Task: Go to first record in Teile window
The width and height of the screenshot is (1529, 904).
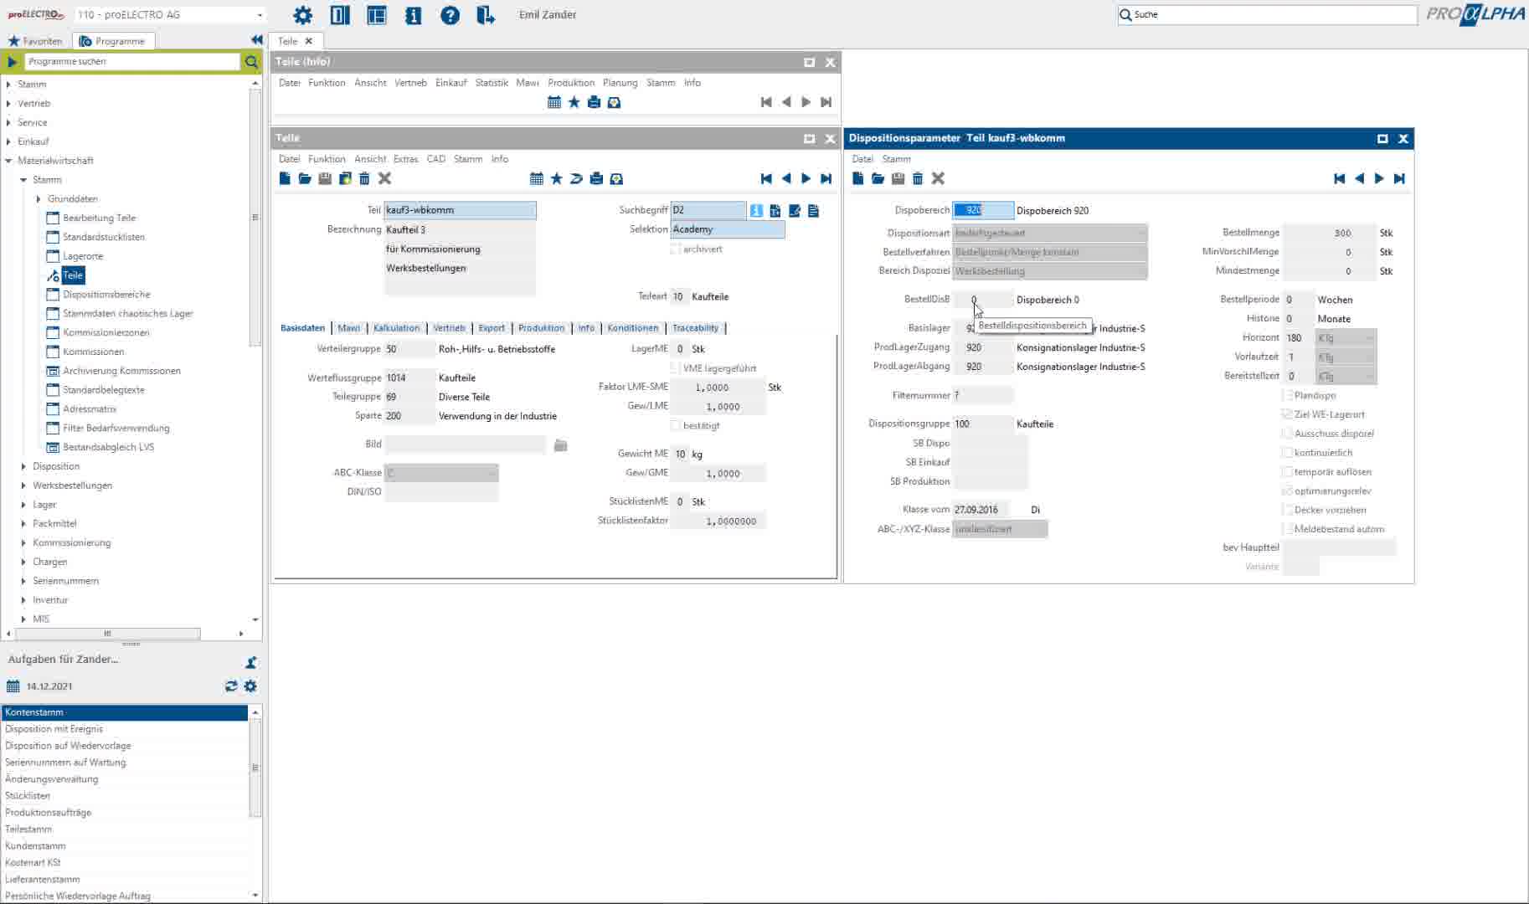Action: pyautogui.click(x=766, y=178)
